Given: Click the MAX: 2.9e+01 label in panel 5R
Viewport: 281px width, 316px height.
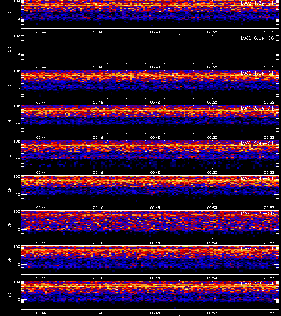Looking at the screenshot, I should [257, 143].
